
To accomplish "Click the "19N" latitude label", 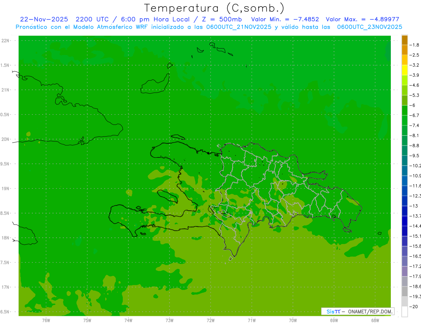I will click(x=5, y=189).
